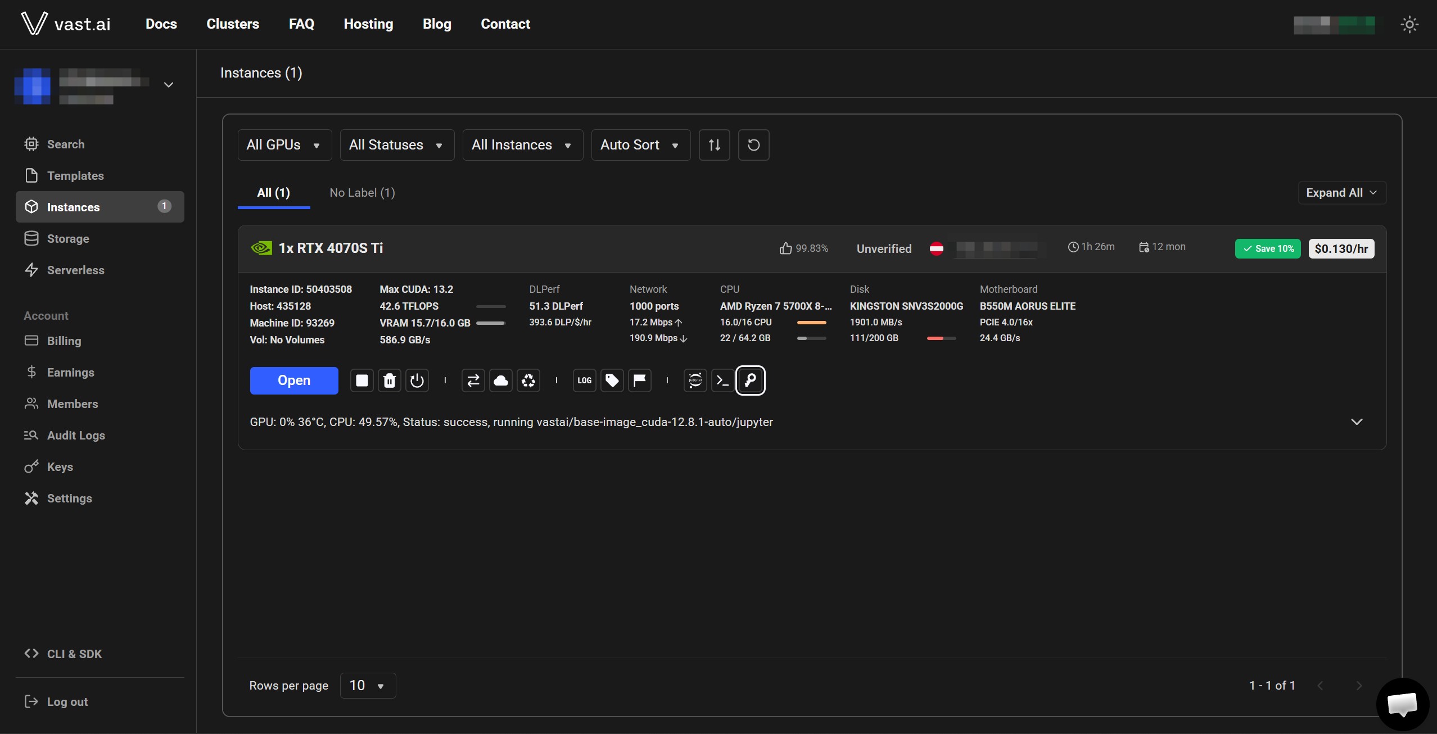1437x734 pixels.
Task: Click the blue Open button
Action: 294,380
